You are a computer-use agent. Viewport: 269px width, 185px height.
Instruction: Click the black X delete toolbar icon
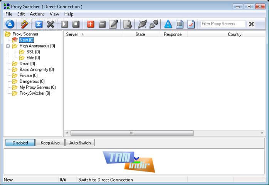(x=50, y=24)
